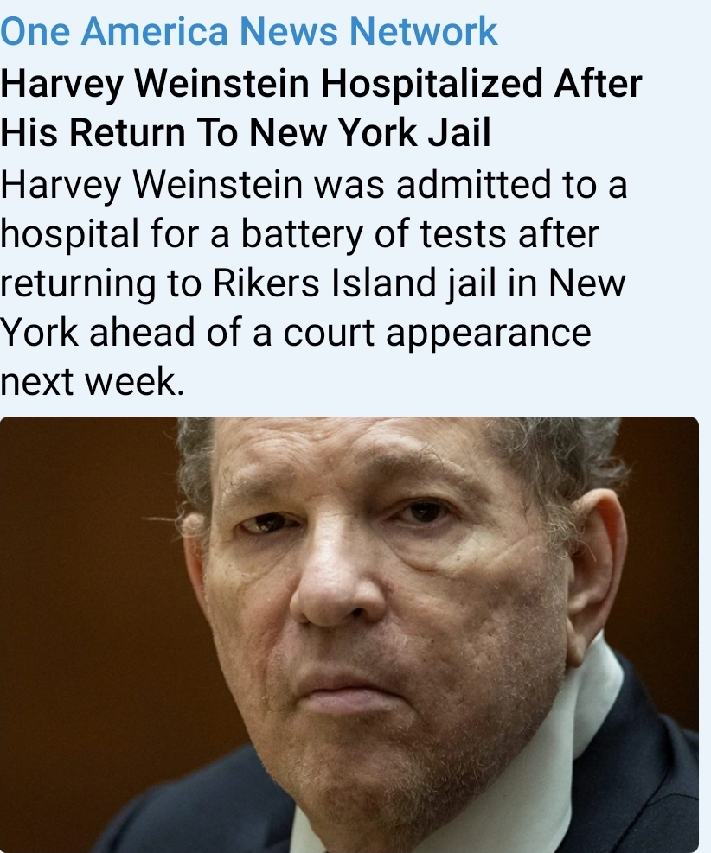The image size is (711, 853).
Task: Click the word "Network" in the source name
Action: click(x=423, y=31)
